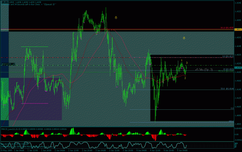Select the yellow wave label 1
Image resolution: width=242 pixels, height=152 pixels.
[182, 60]
